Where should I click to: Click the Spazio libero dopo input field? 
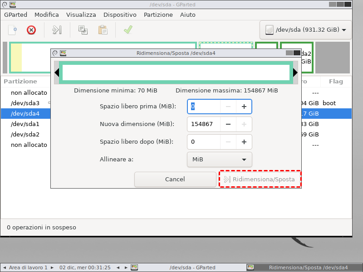(203, 142)
